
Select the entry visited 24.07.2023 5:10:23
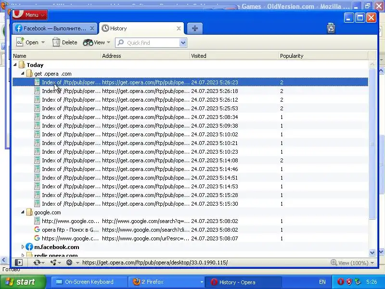[190, 152]
